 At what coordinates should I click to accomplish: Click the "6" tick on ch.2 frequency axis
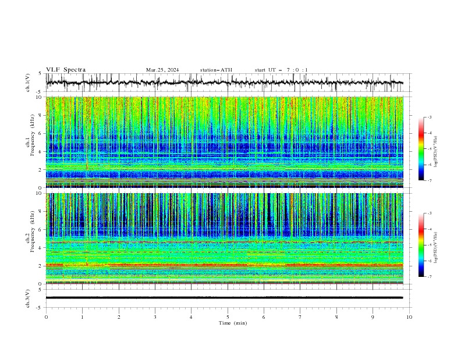point(41,230)
